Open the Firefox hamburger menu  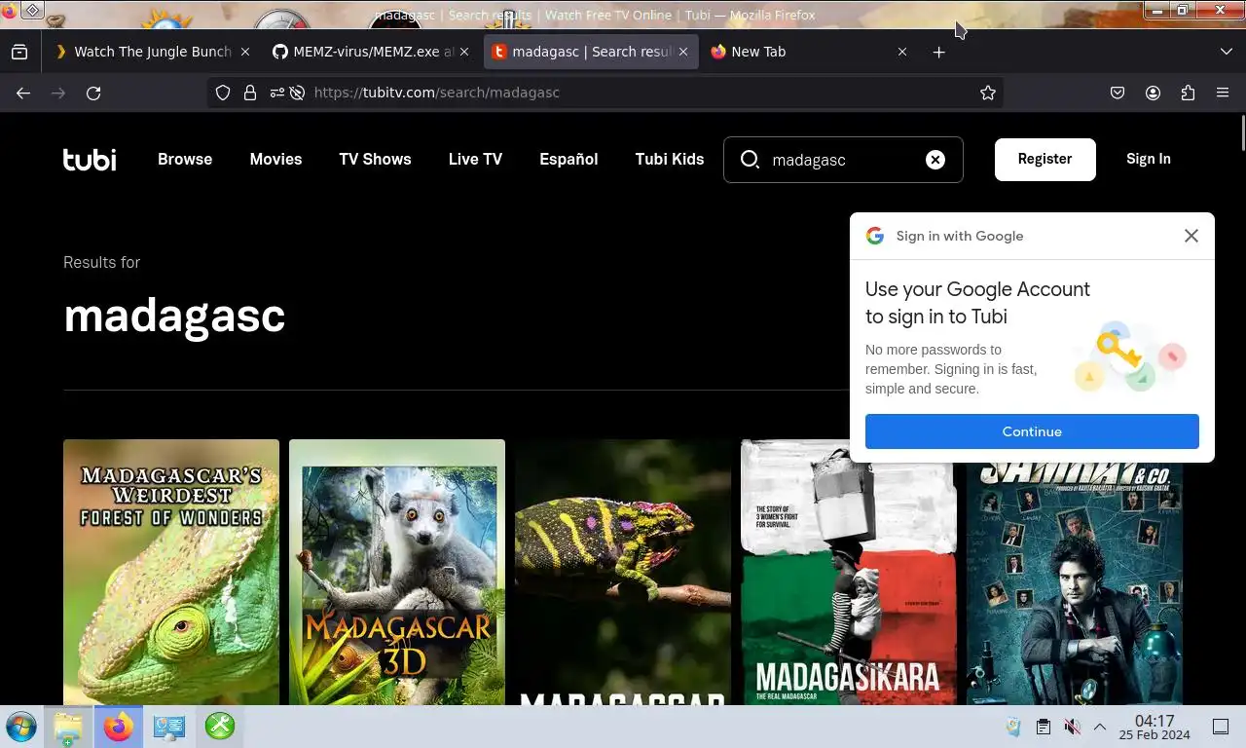(1223, 93)
